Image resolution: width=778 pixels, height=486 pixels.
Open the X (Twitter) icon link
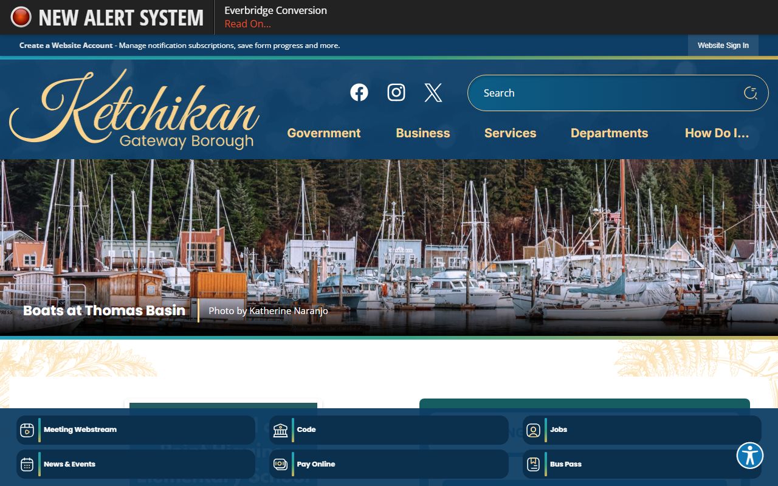click(433, 92)
